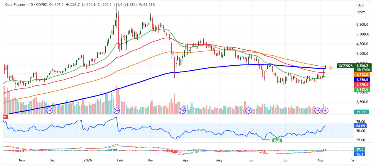The width and height of the screenshot is (376, 167).
Task: Click the 5,000.0 price axis label
Action: point(363,34)
